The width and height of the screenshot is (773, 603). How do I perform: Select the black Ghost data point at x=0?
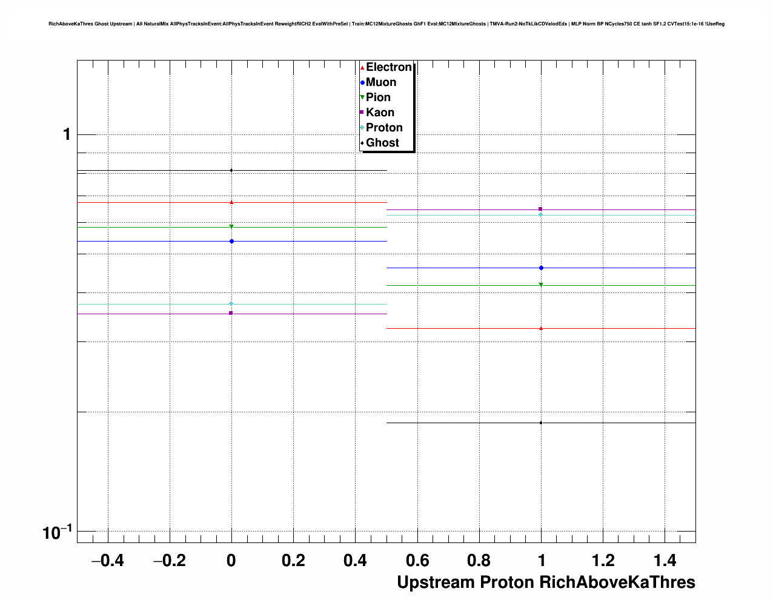(231, 170)
